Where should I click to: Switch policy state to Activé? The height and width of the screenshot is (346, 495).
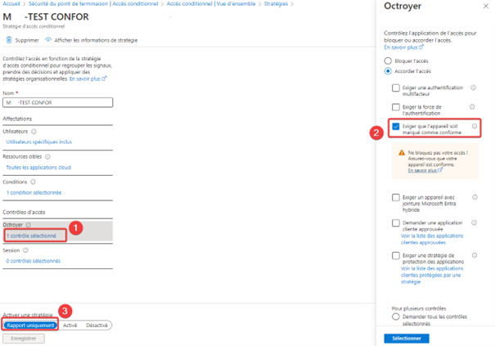tap(70, 325)
